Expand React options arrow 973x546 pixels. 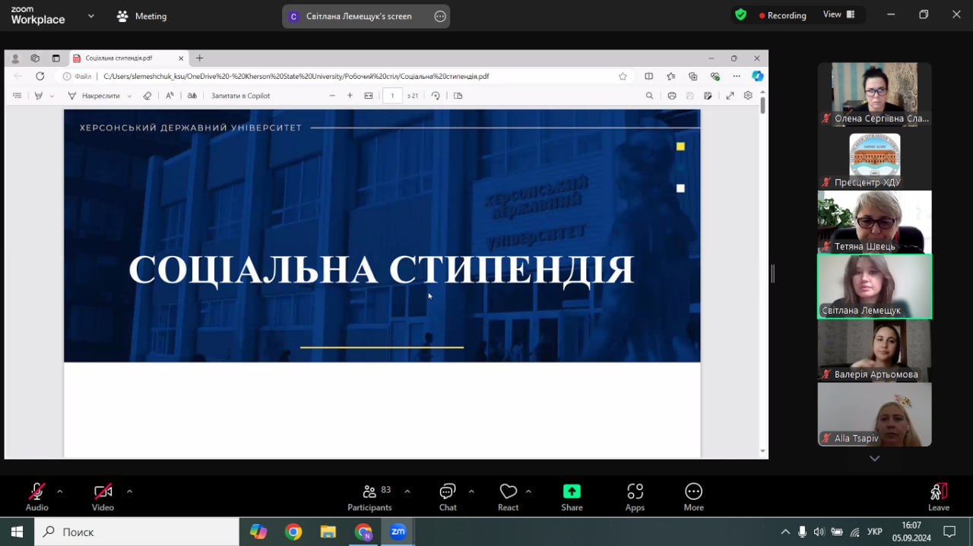point(528,491)
